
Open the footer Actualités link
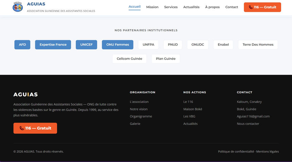click(x=190, y=124)
